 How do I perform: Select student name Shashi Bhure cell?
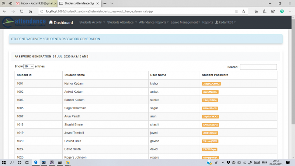(x=105, y=124)
